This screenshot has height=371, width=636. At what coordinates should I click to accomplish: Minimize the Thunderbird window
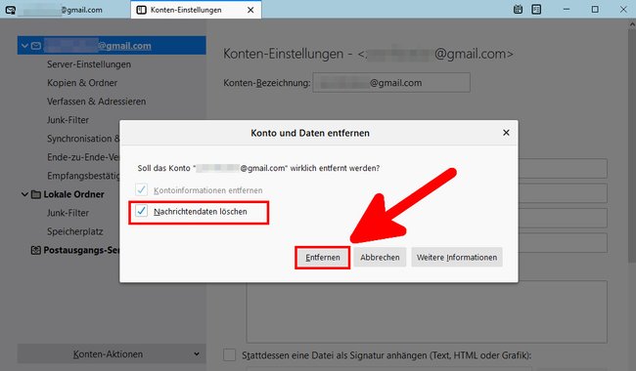point(567,10)
